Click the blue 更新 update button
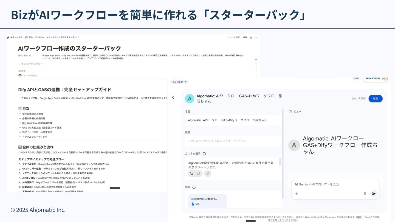 (376, 99)
